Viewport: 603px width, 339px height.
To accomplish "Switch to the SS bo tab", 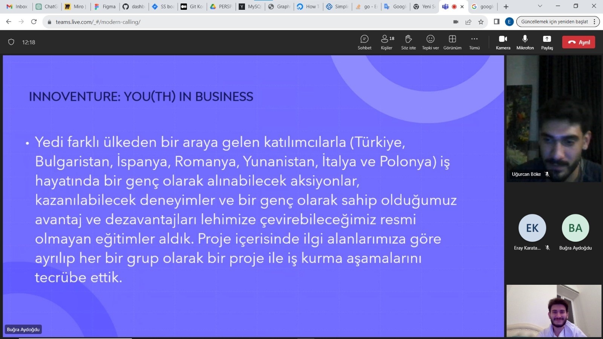I will 163,6.
